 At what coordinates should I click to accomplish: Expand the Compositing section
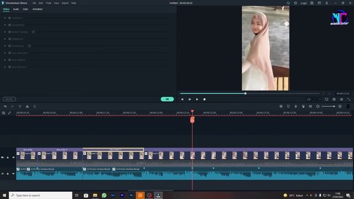point(5,25)
